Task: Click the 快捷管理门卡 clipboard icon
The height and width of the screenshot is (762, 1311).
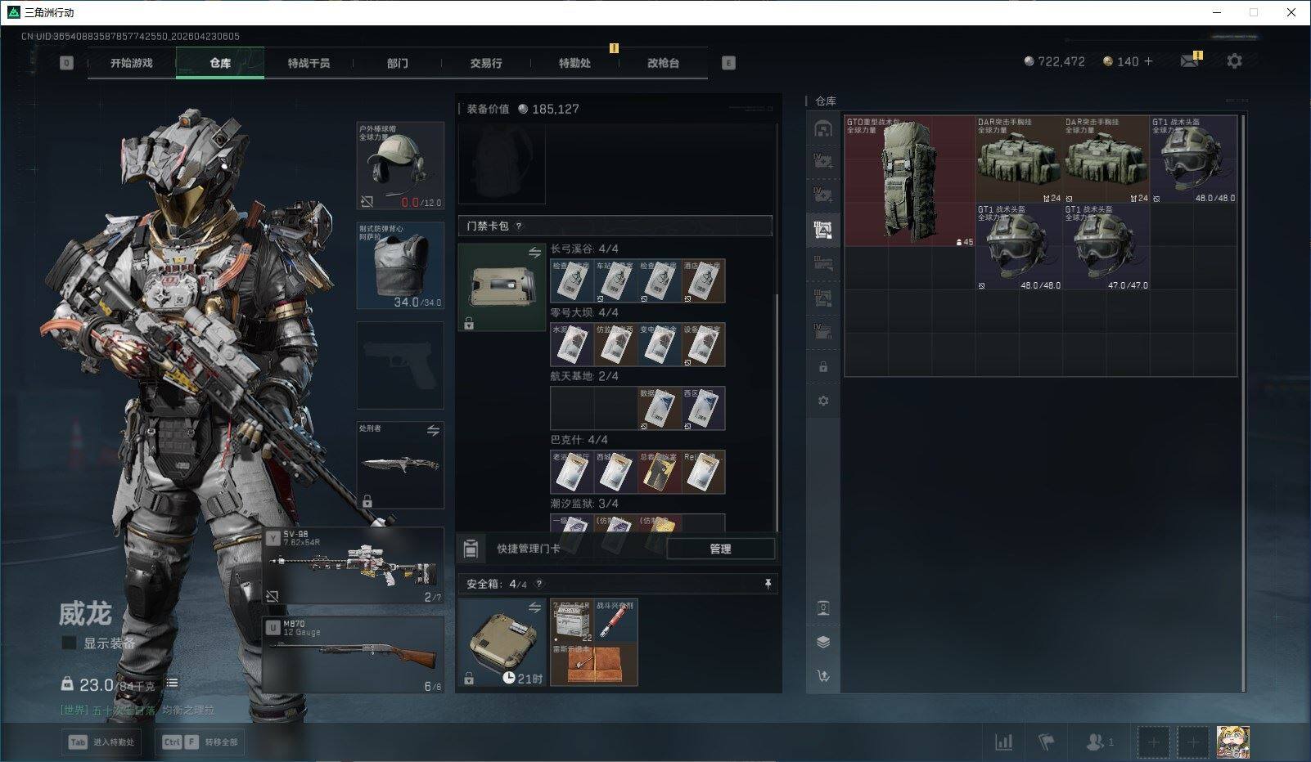Action: 471,549
